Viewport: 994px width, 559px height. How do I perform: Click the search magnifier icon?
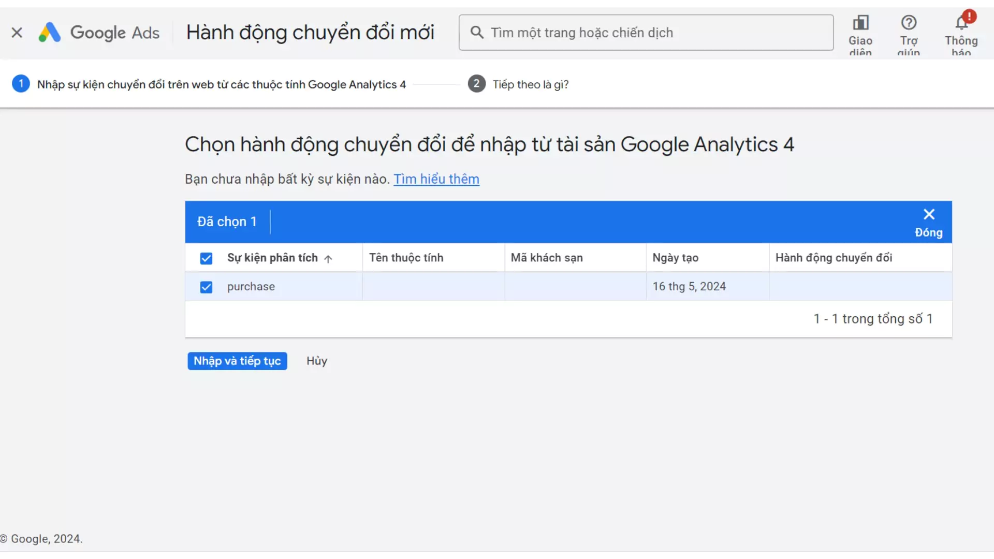click(x=476, y=33)
